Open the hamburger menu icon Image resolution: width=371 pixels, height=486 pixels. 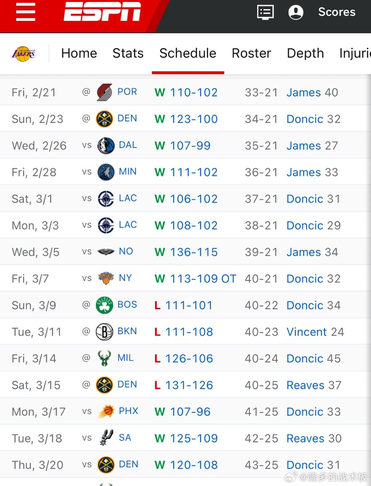tap(26, 12)
